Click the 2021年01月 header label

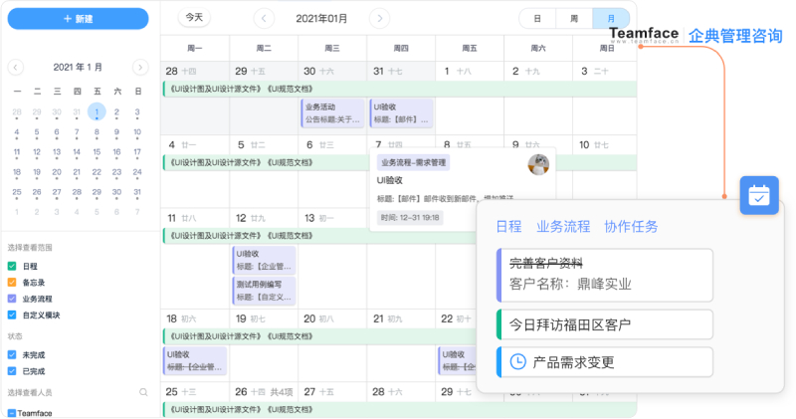(x=321, y=19)
